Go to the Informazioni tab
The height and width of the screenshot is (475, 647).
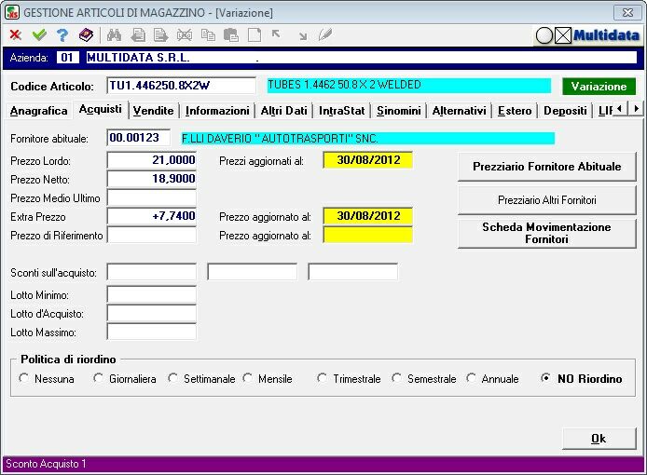point(217,111)
